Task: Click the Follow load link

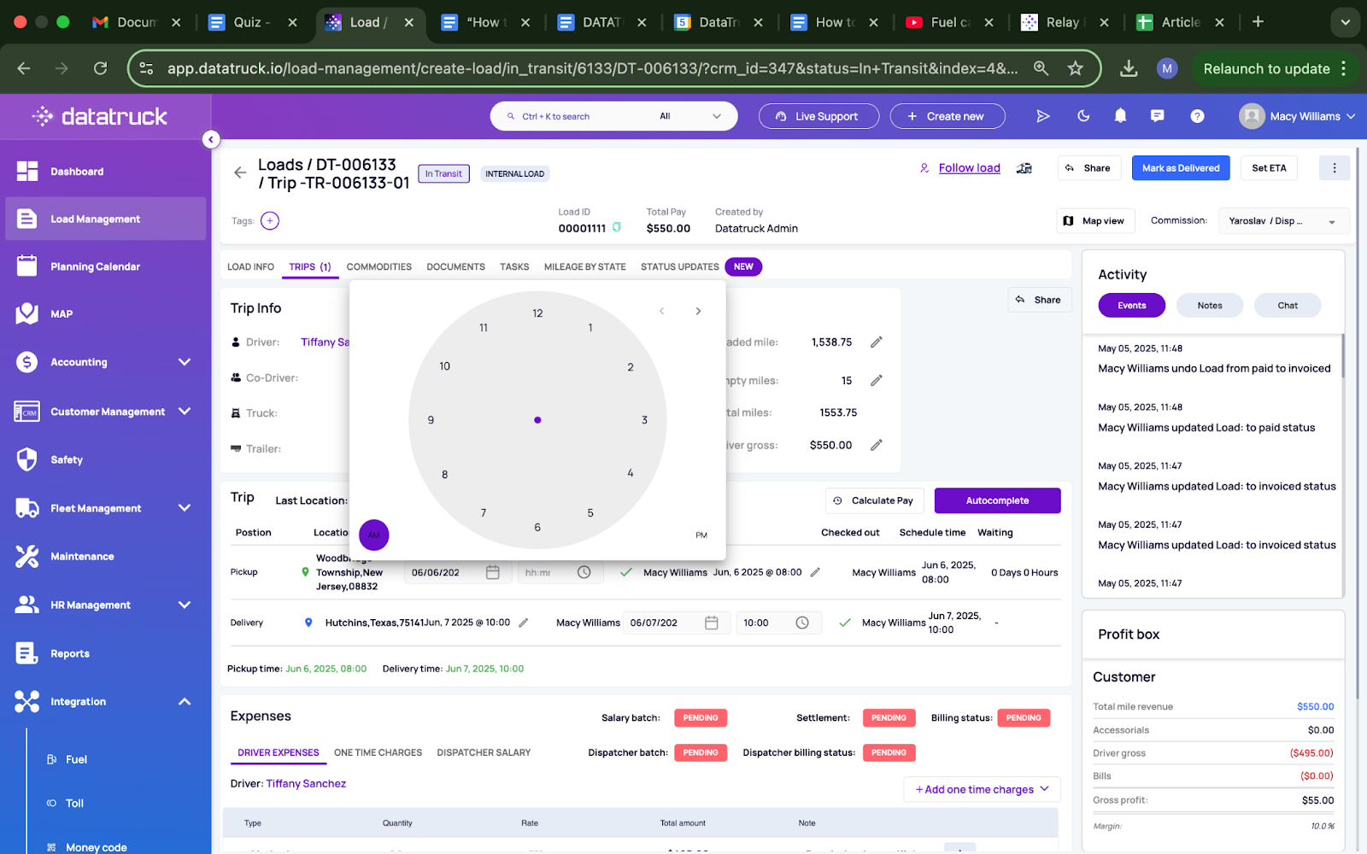Action: pyautogui.click(x=969, y=168)
